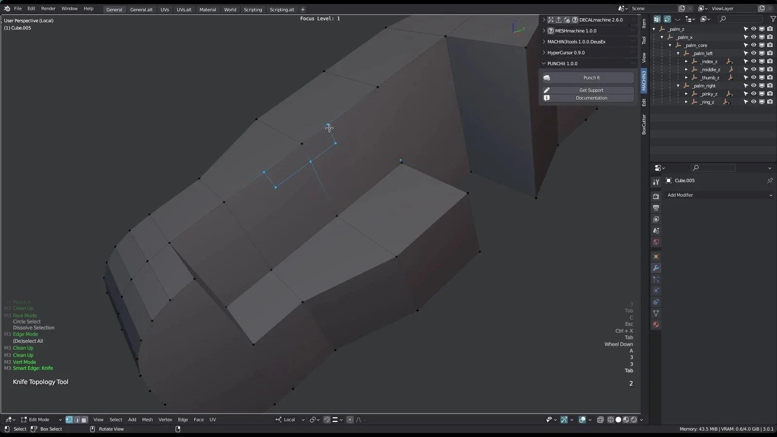Switch to material preview shading
The width and height of the screenshot is (777, 437).
point(626,420)
